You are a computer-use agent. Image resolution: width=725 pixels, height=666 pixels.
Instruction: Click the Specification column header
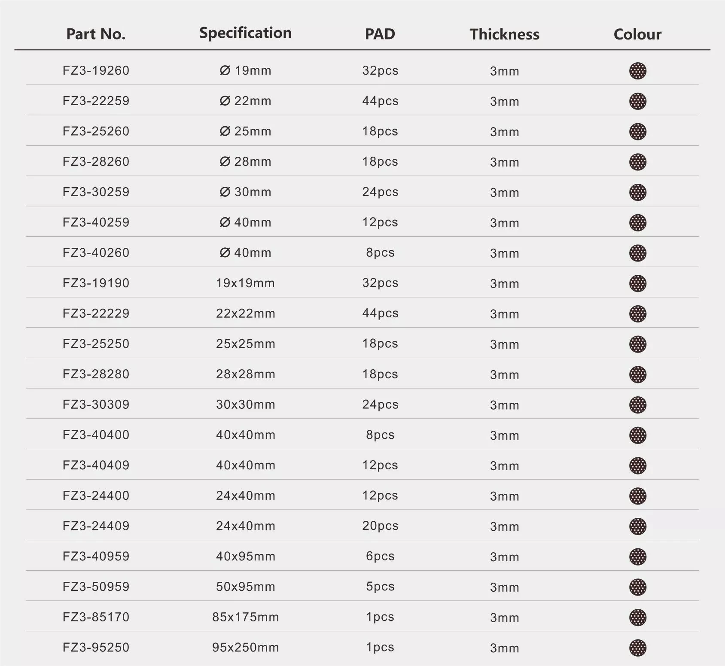(x=245, y=33)
